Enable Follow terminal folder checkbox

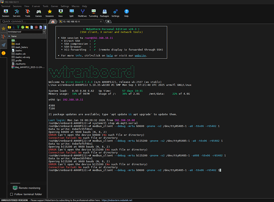(x=11, y=194)
